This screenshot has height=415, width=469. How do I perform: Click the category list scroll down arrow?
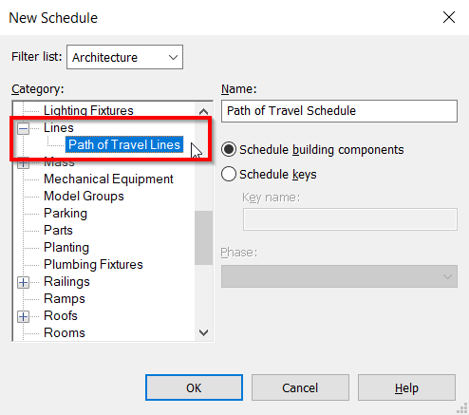click(203, 332)
